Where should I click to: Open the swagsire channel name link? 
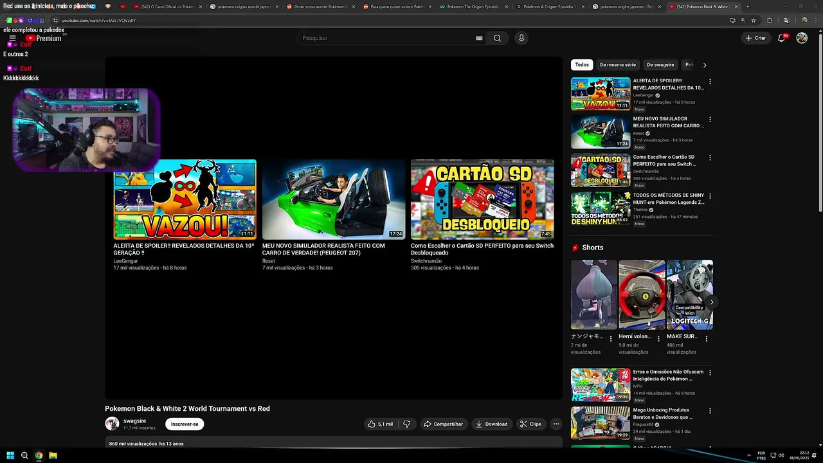point(134,421)
